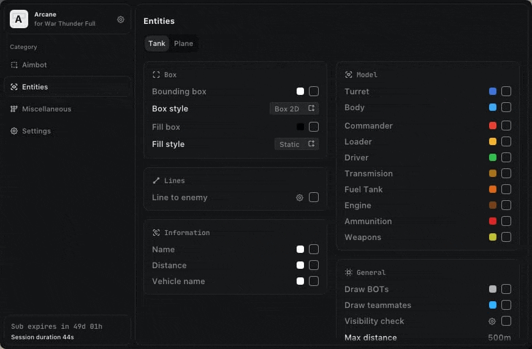Select the Tank tab

point(157,43)
